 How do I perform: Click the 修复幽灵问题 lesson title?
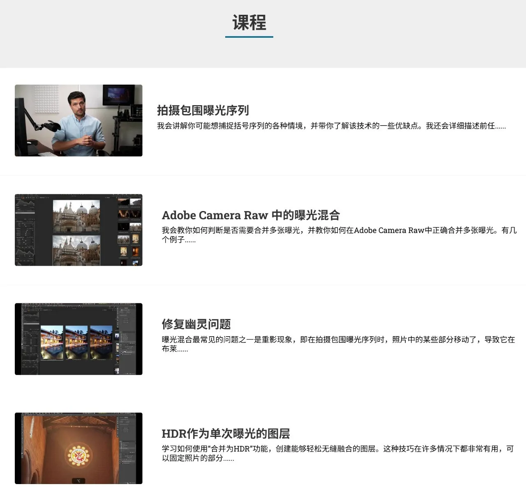pyautogui.click(x=196, y=324)
